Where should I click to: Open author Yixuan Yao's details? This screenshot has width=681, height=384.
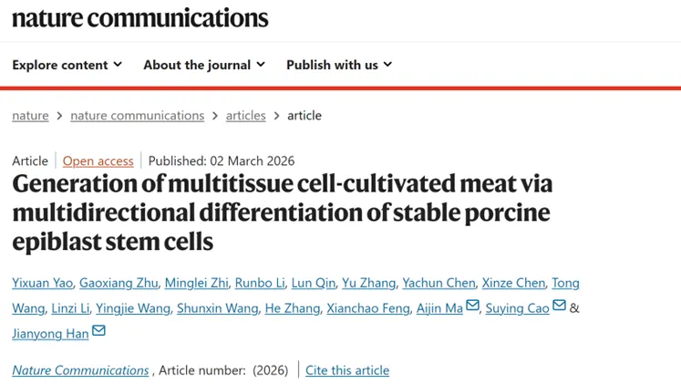(44, 283)
